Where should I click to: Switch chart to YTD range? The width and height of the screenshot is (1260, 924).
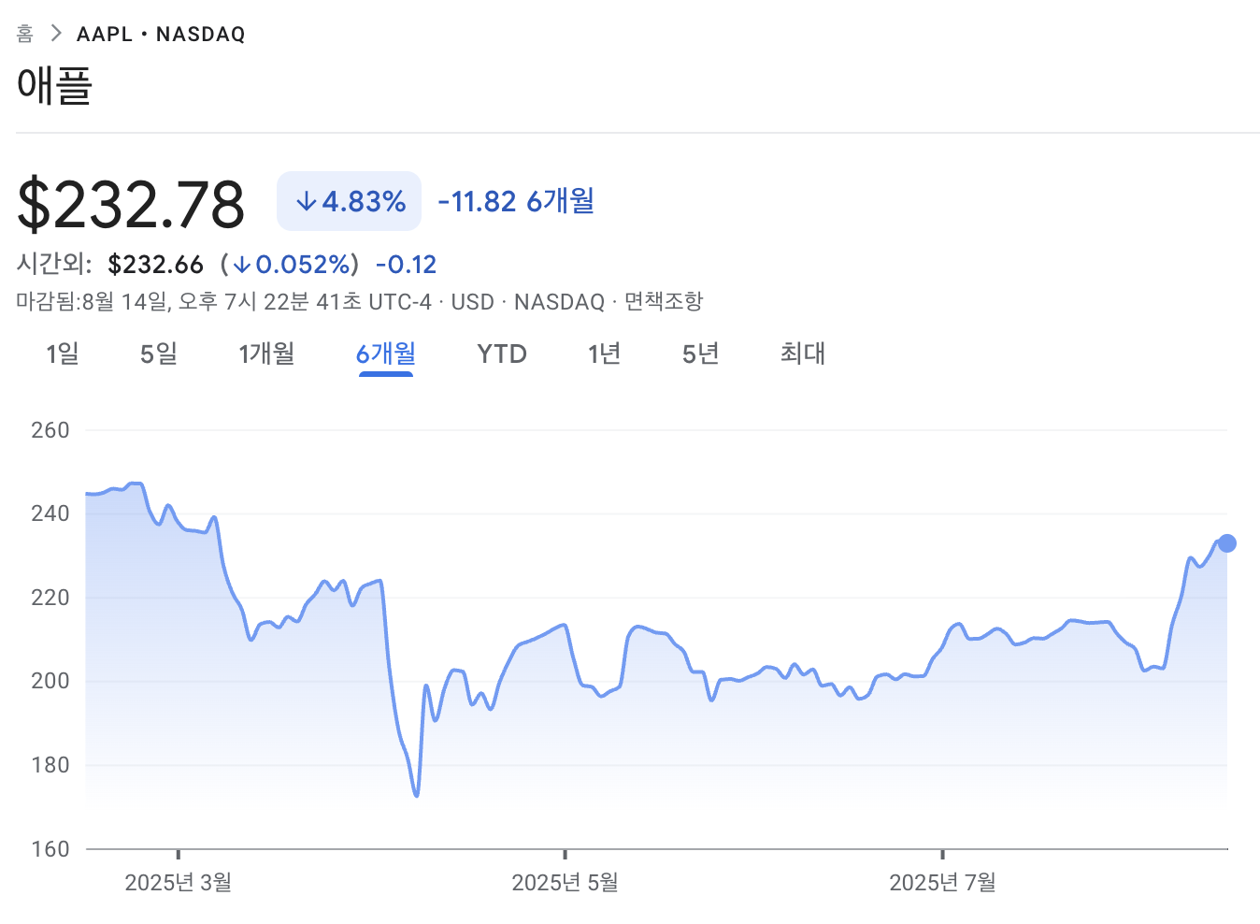pyautogui.click(x=502, y=354)
